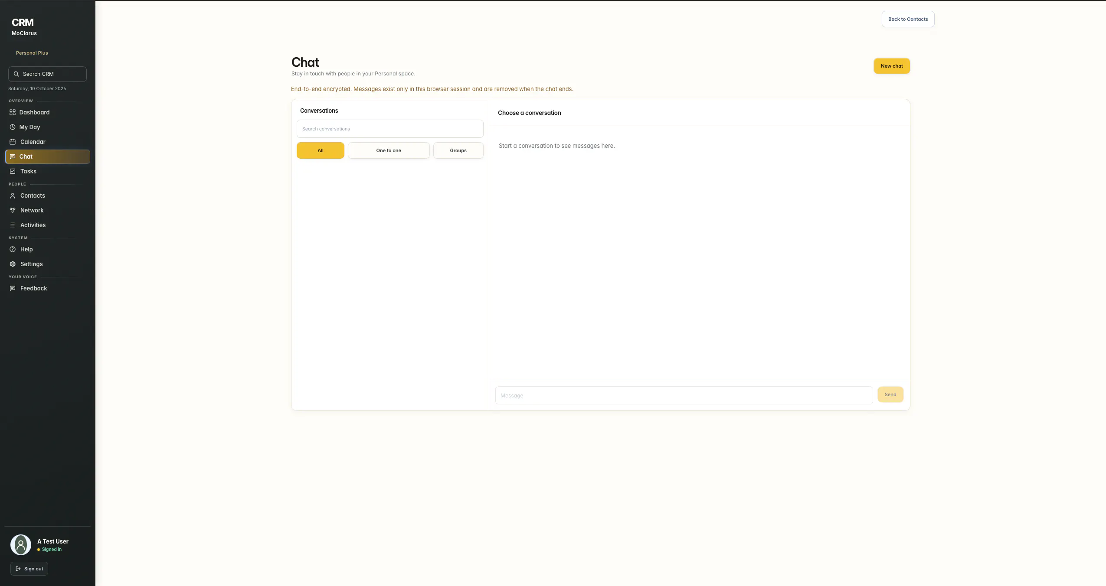Click the Tasks checkmark icon
Image resolution: width=1106 pixels, height=586 pixels.
tap(13, 171)
